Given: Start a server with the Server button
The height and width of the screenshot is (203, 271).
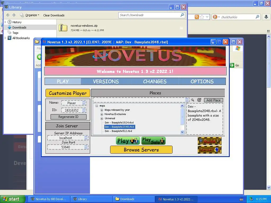Looking at the screenshot, I should 210,150.
